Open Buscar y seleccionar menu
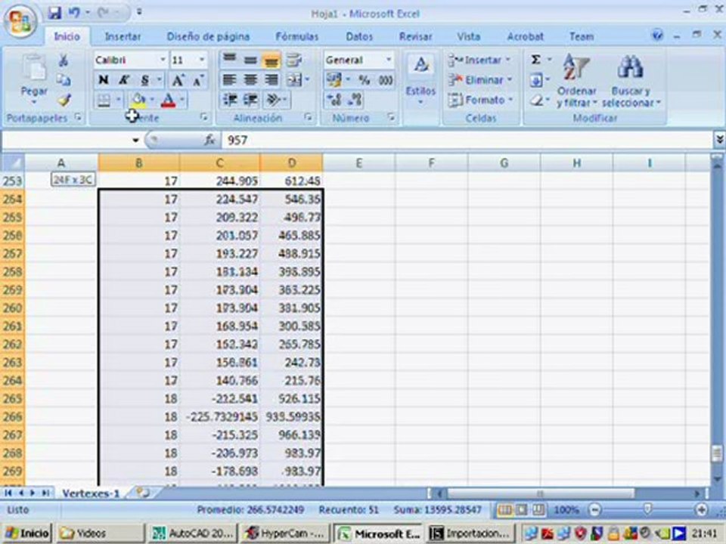The height and width of the screenshot is (544, 726). pos(631,81)
